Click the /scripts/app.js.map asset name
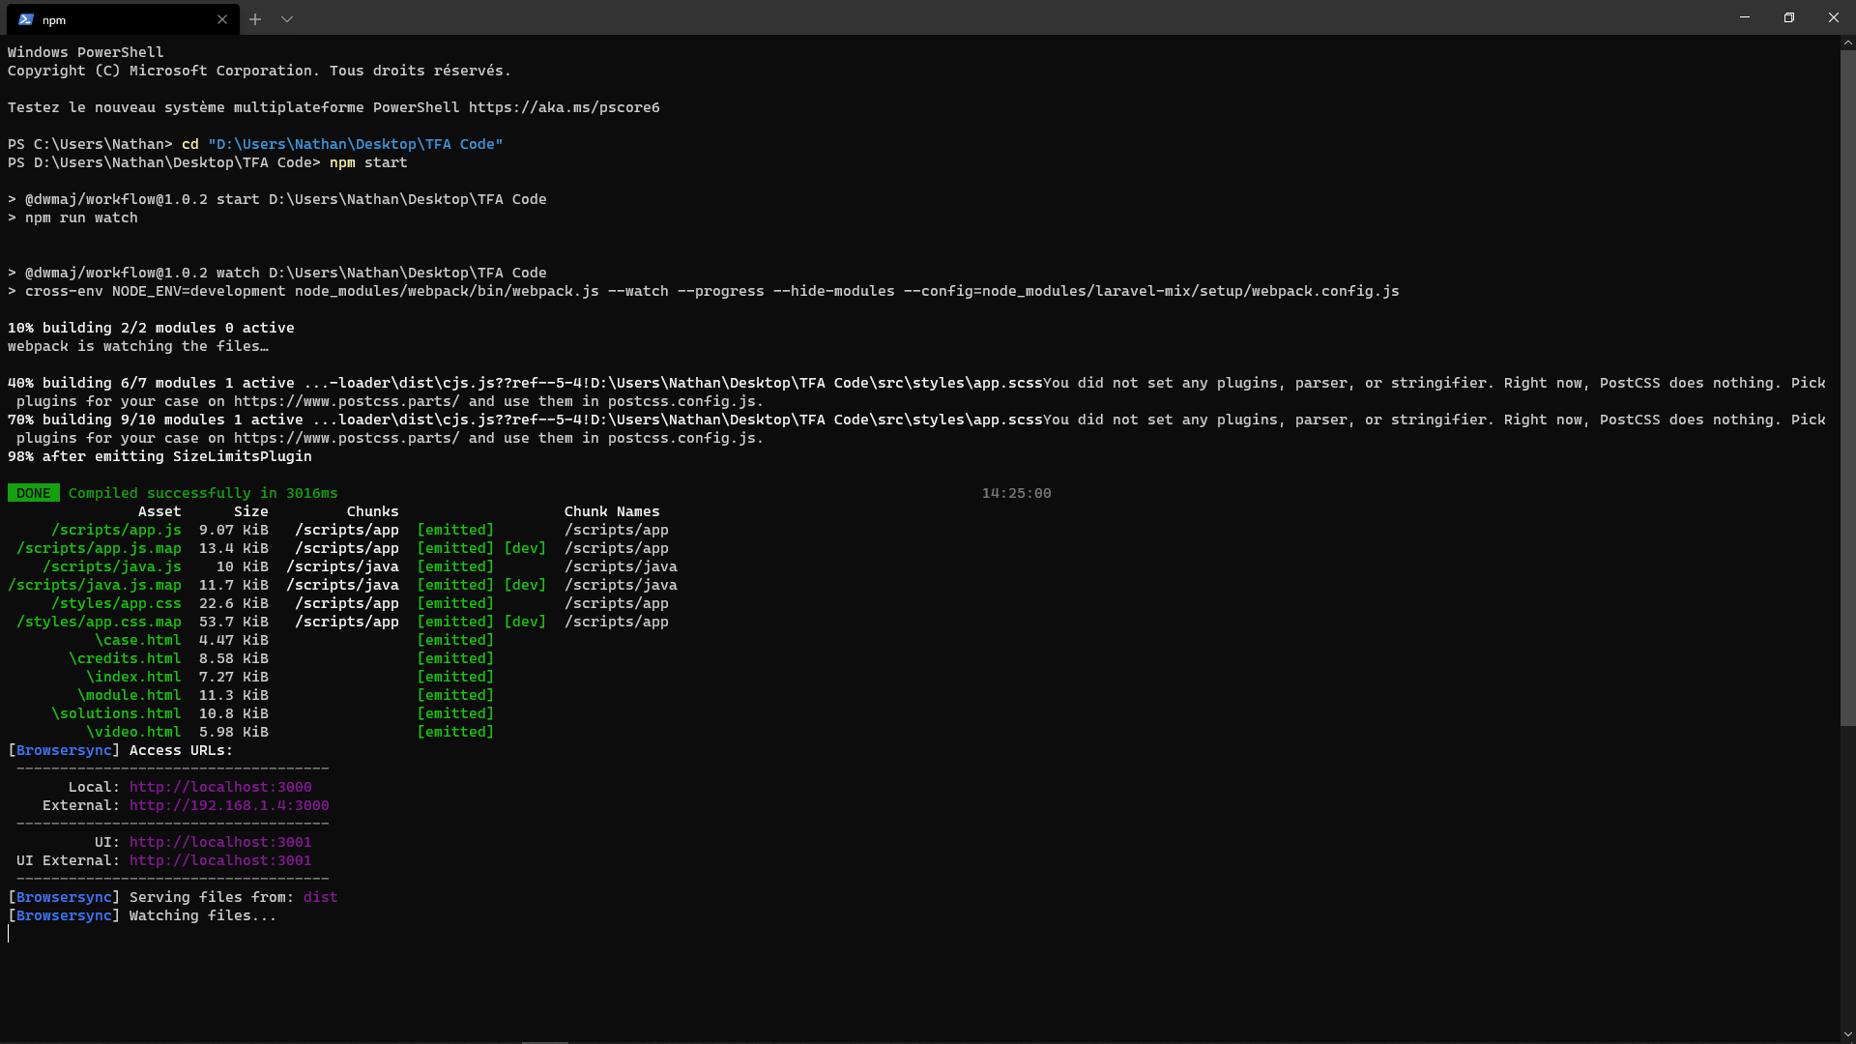The width and height of the screenshot is (1856, 1044). [x=99, y=548]
